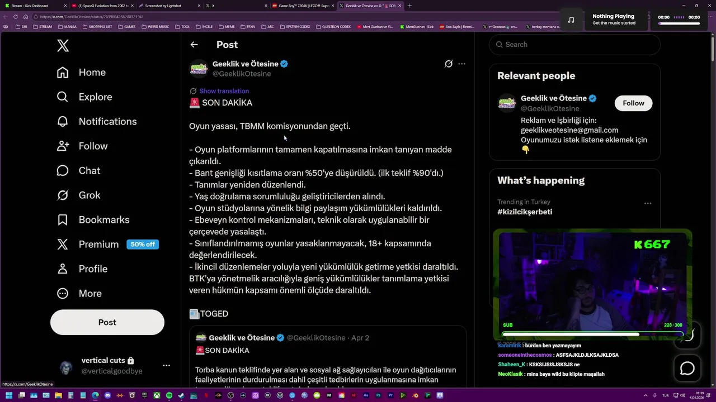This screenshot has height=402, width=716.
Task: Click the What's happening heading
Action: (x=541, y=180)
